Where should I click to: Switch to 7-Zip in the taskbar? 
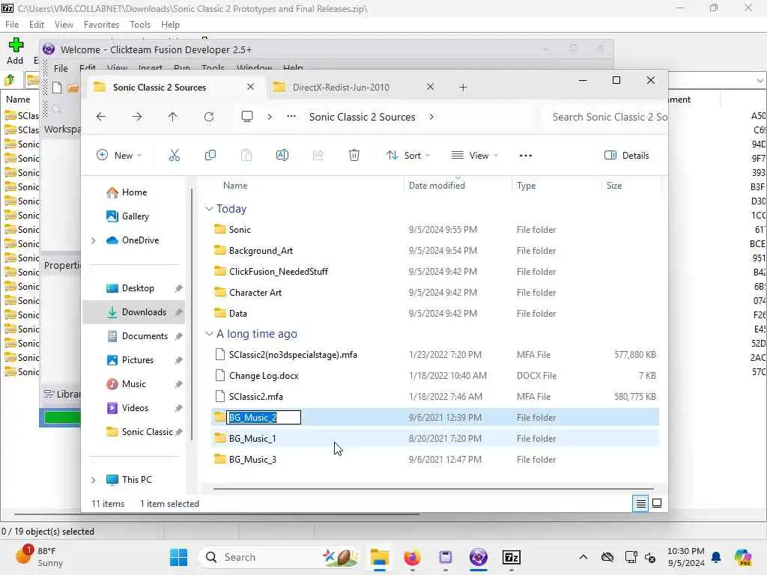point(511,557)
